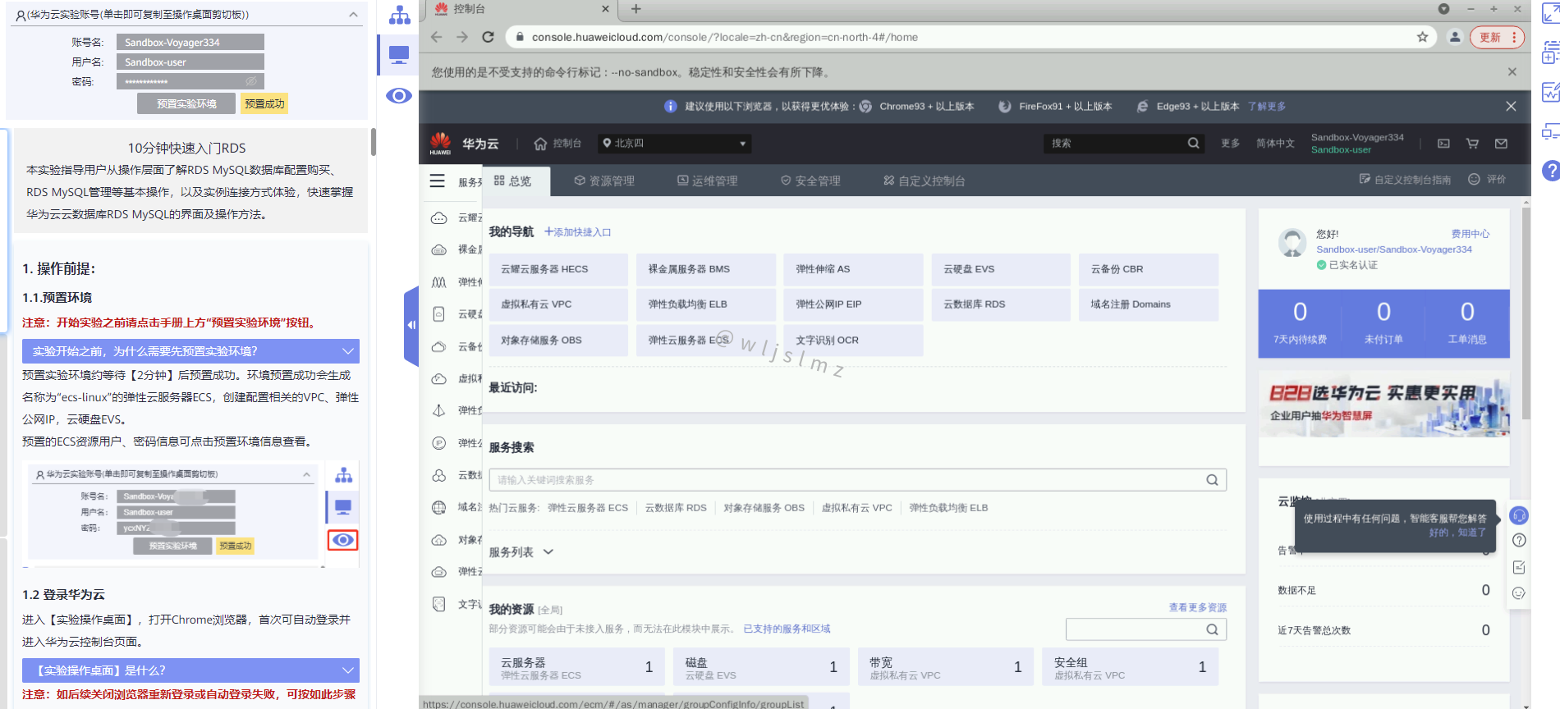Viewport: 1560px width, 709px height.
Task: Switch to the 运维管理 tab
Action: (x=708, y=181)
